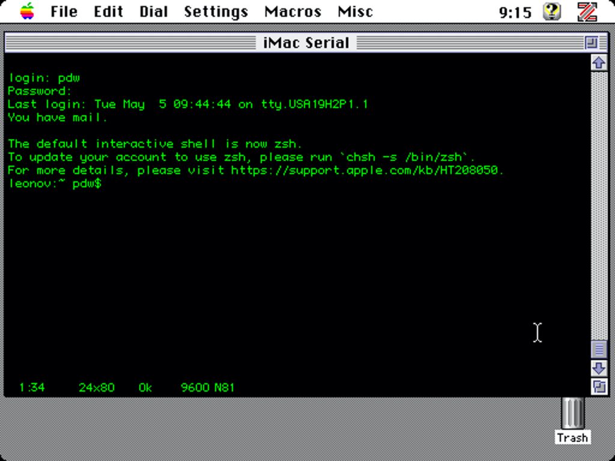Viewport: 615px width, 461px height.
Task: Click the 'login: pdw' line
Action: tap(44, 77)
